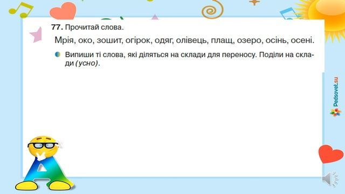Click the word 'осені'
This screenshot has height=194, width=345.
pos(302,40)
